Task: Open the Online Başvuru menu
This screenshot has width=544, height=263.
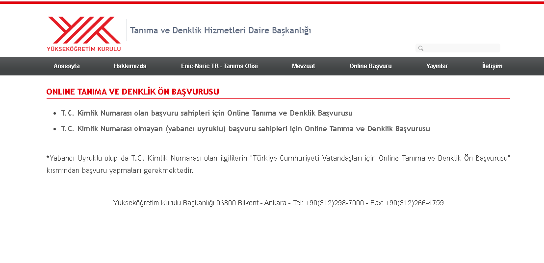Action: (370, 66)
